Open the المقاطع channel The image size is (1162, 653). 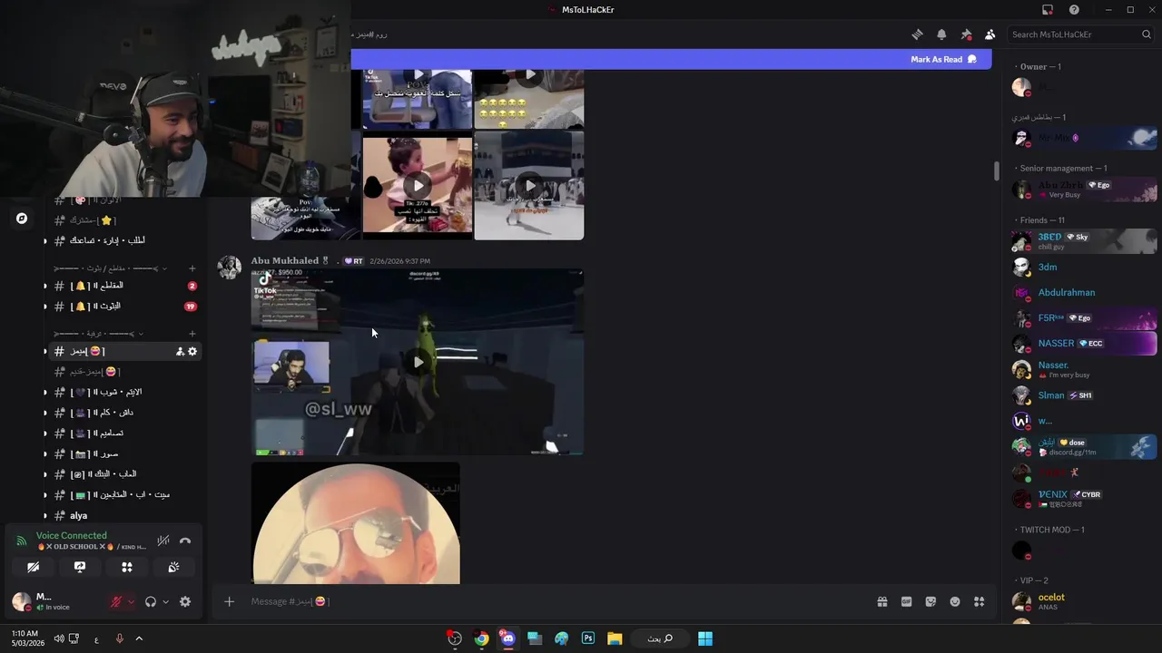click(123, 286)
